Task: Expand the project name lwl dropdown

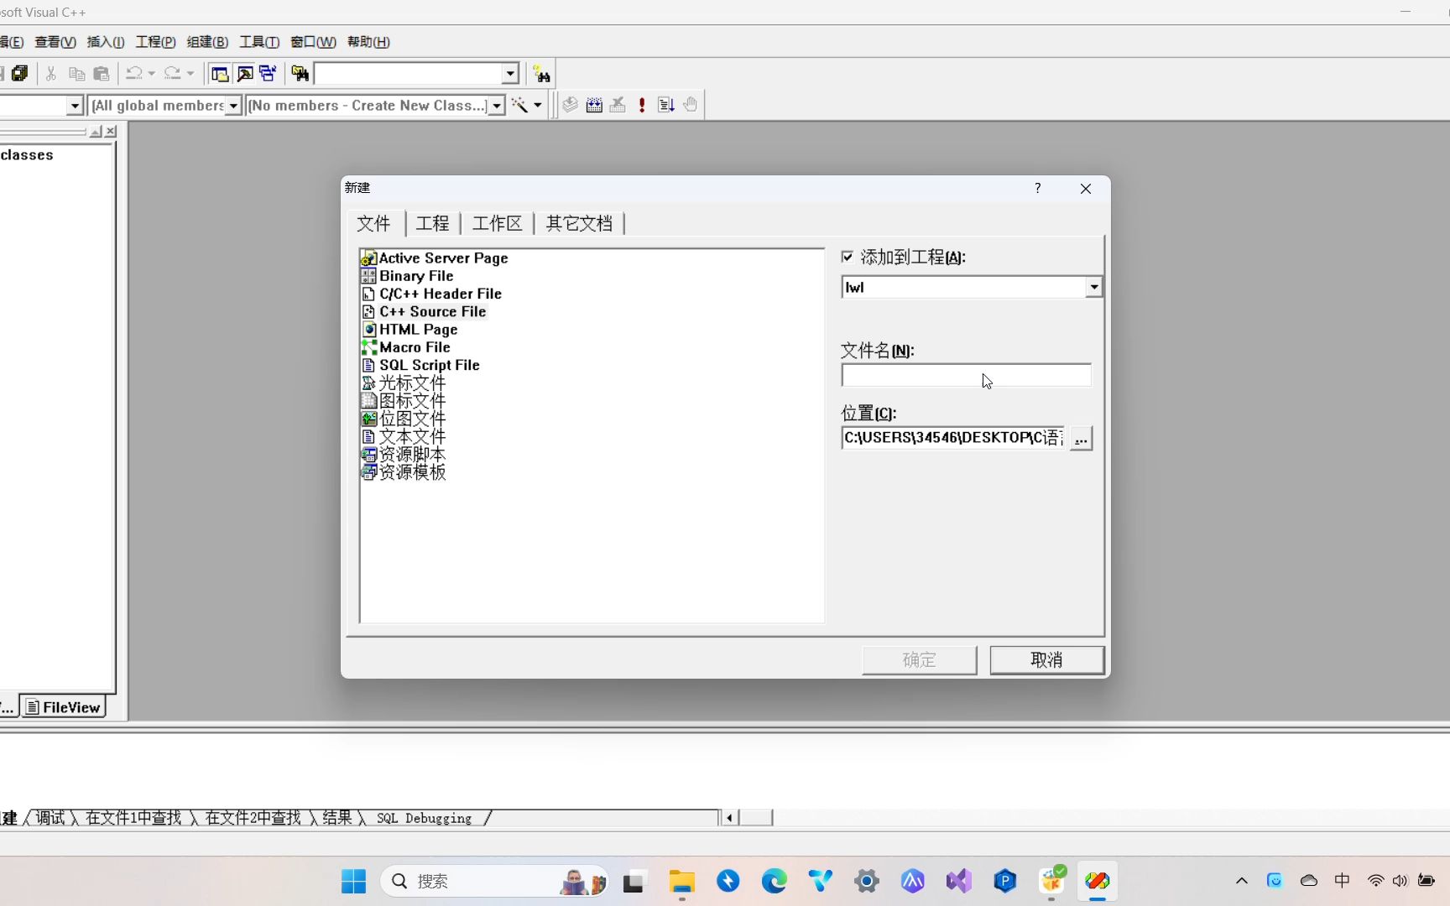Action: [x=1093, y=287]
